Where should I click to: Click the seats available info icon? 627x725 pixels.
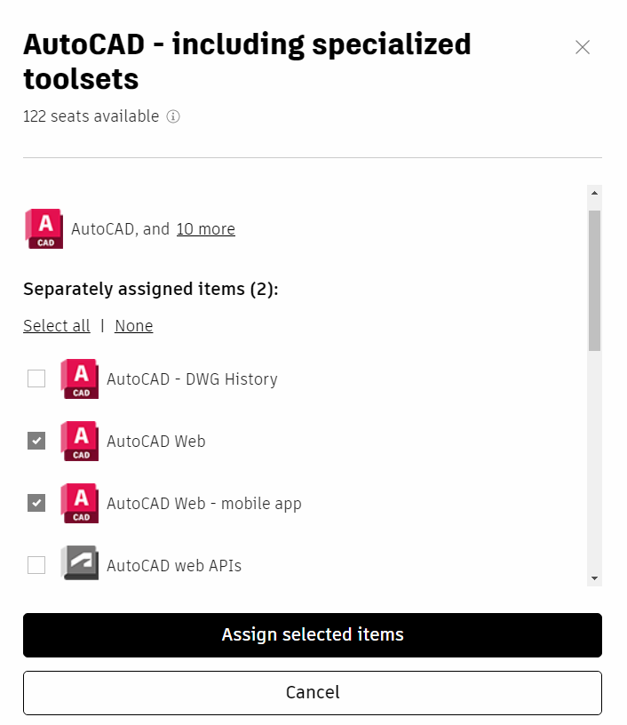pos(173,116)
